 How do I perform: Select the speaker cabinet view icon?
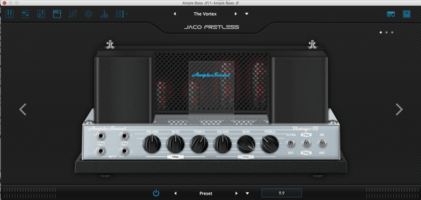pos(407,14)
